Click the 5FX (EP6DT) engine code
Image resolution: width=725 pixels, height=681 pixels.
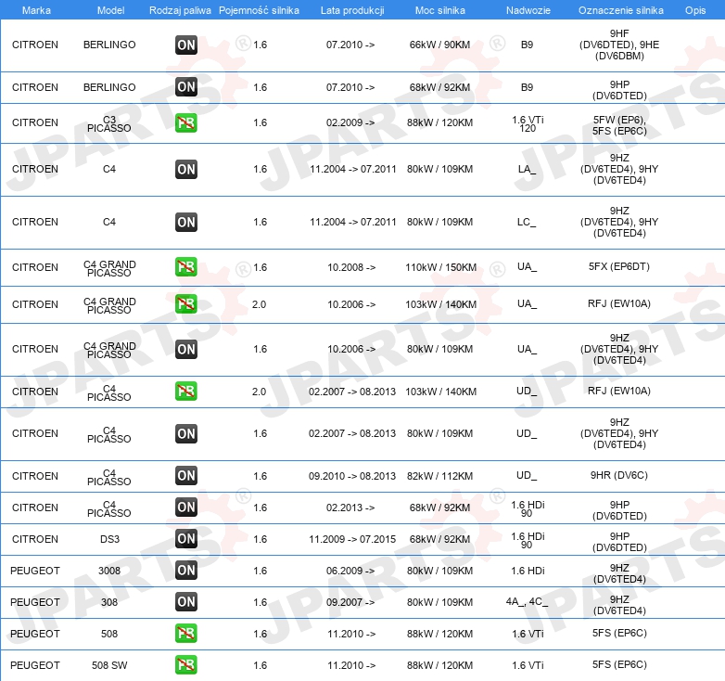pos(619,266)
